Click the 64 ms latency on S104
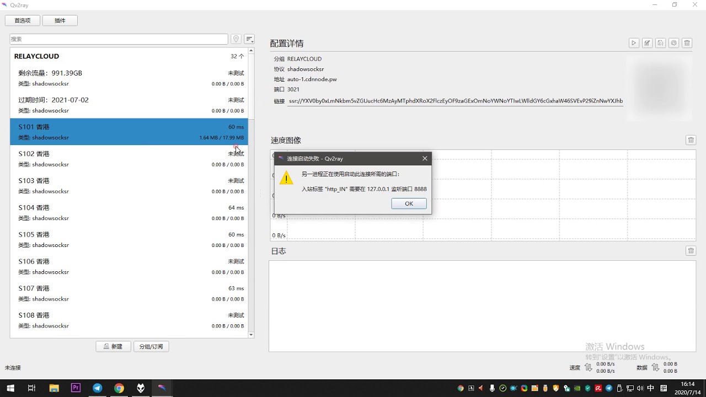Screen dimensions: 706x397 pos(236,208)
